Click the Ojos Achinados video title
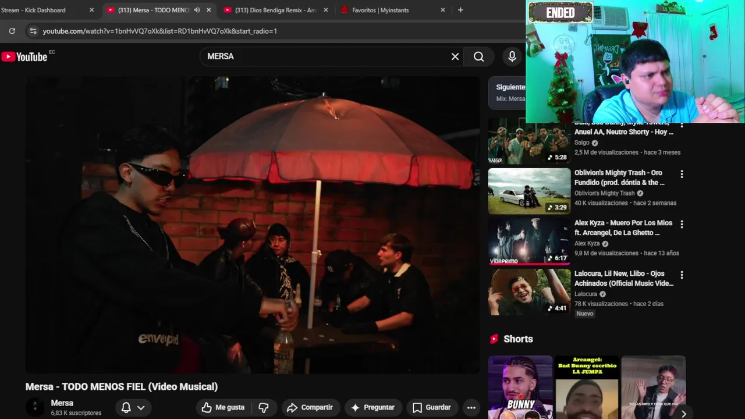 coord(624,278)
